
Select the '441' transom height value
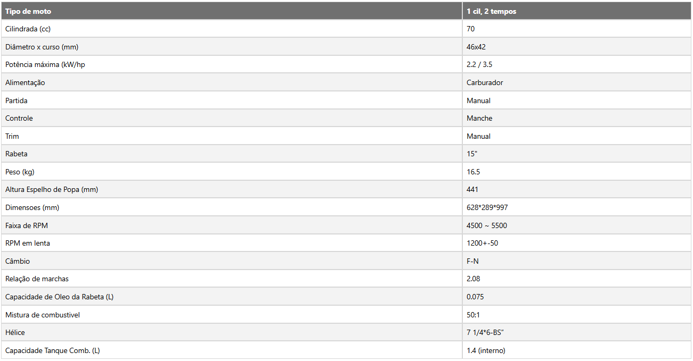point(577,189)
